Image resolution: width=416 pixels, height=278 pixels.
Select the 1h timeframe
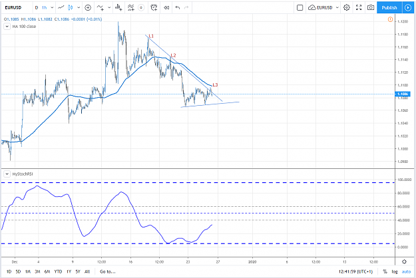click(45, 8)
